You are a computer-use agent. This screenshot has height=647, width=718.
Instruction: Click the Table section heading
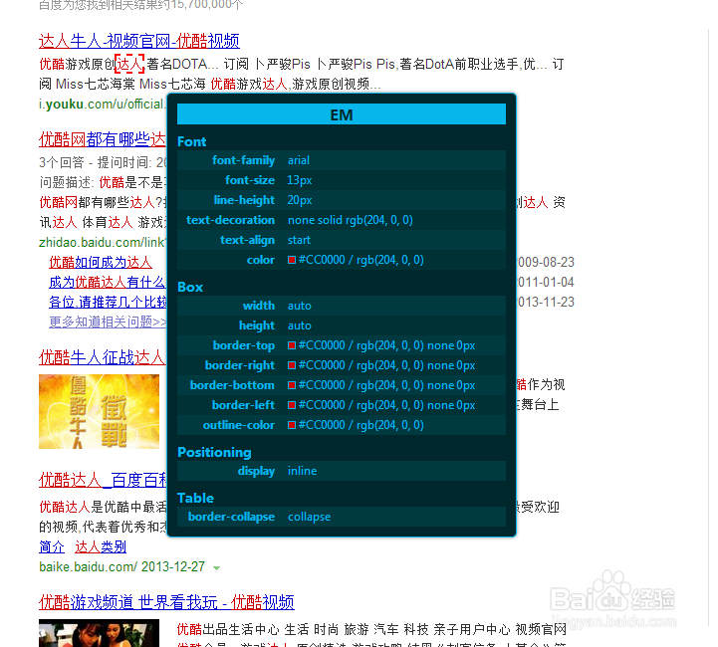[x=195, y=498]
